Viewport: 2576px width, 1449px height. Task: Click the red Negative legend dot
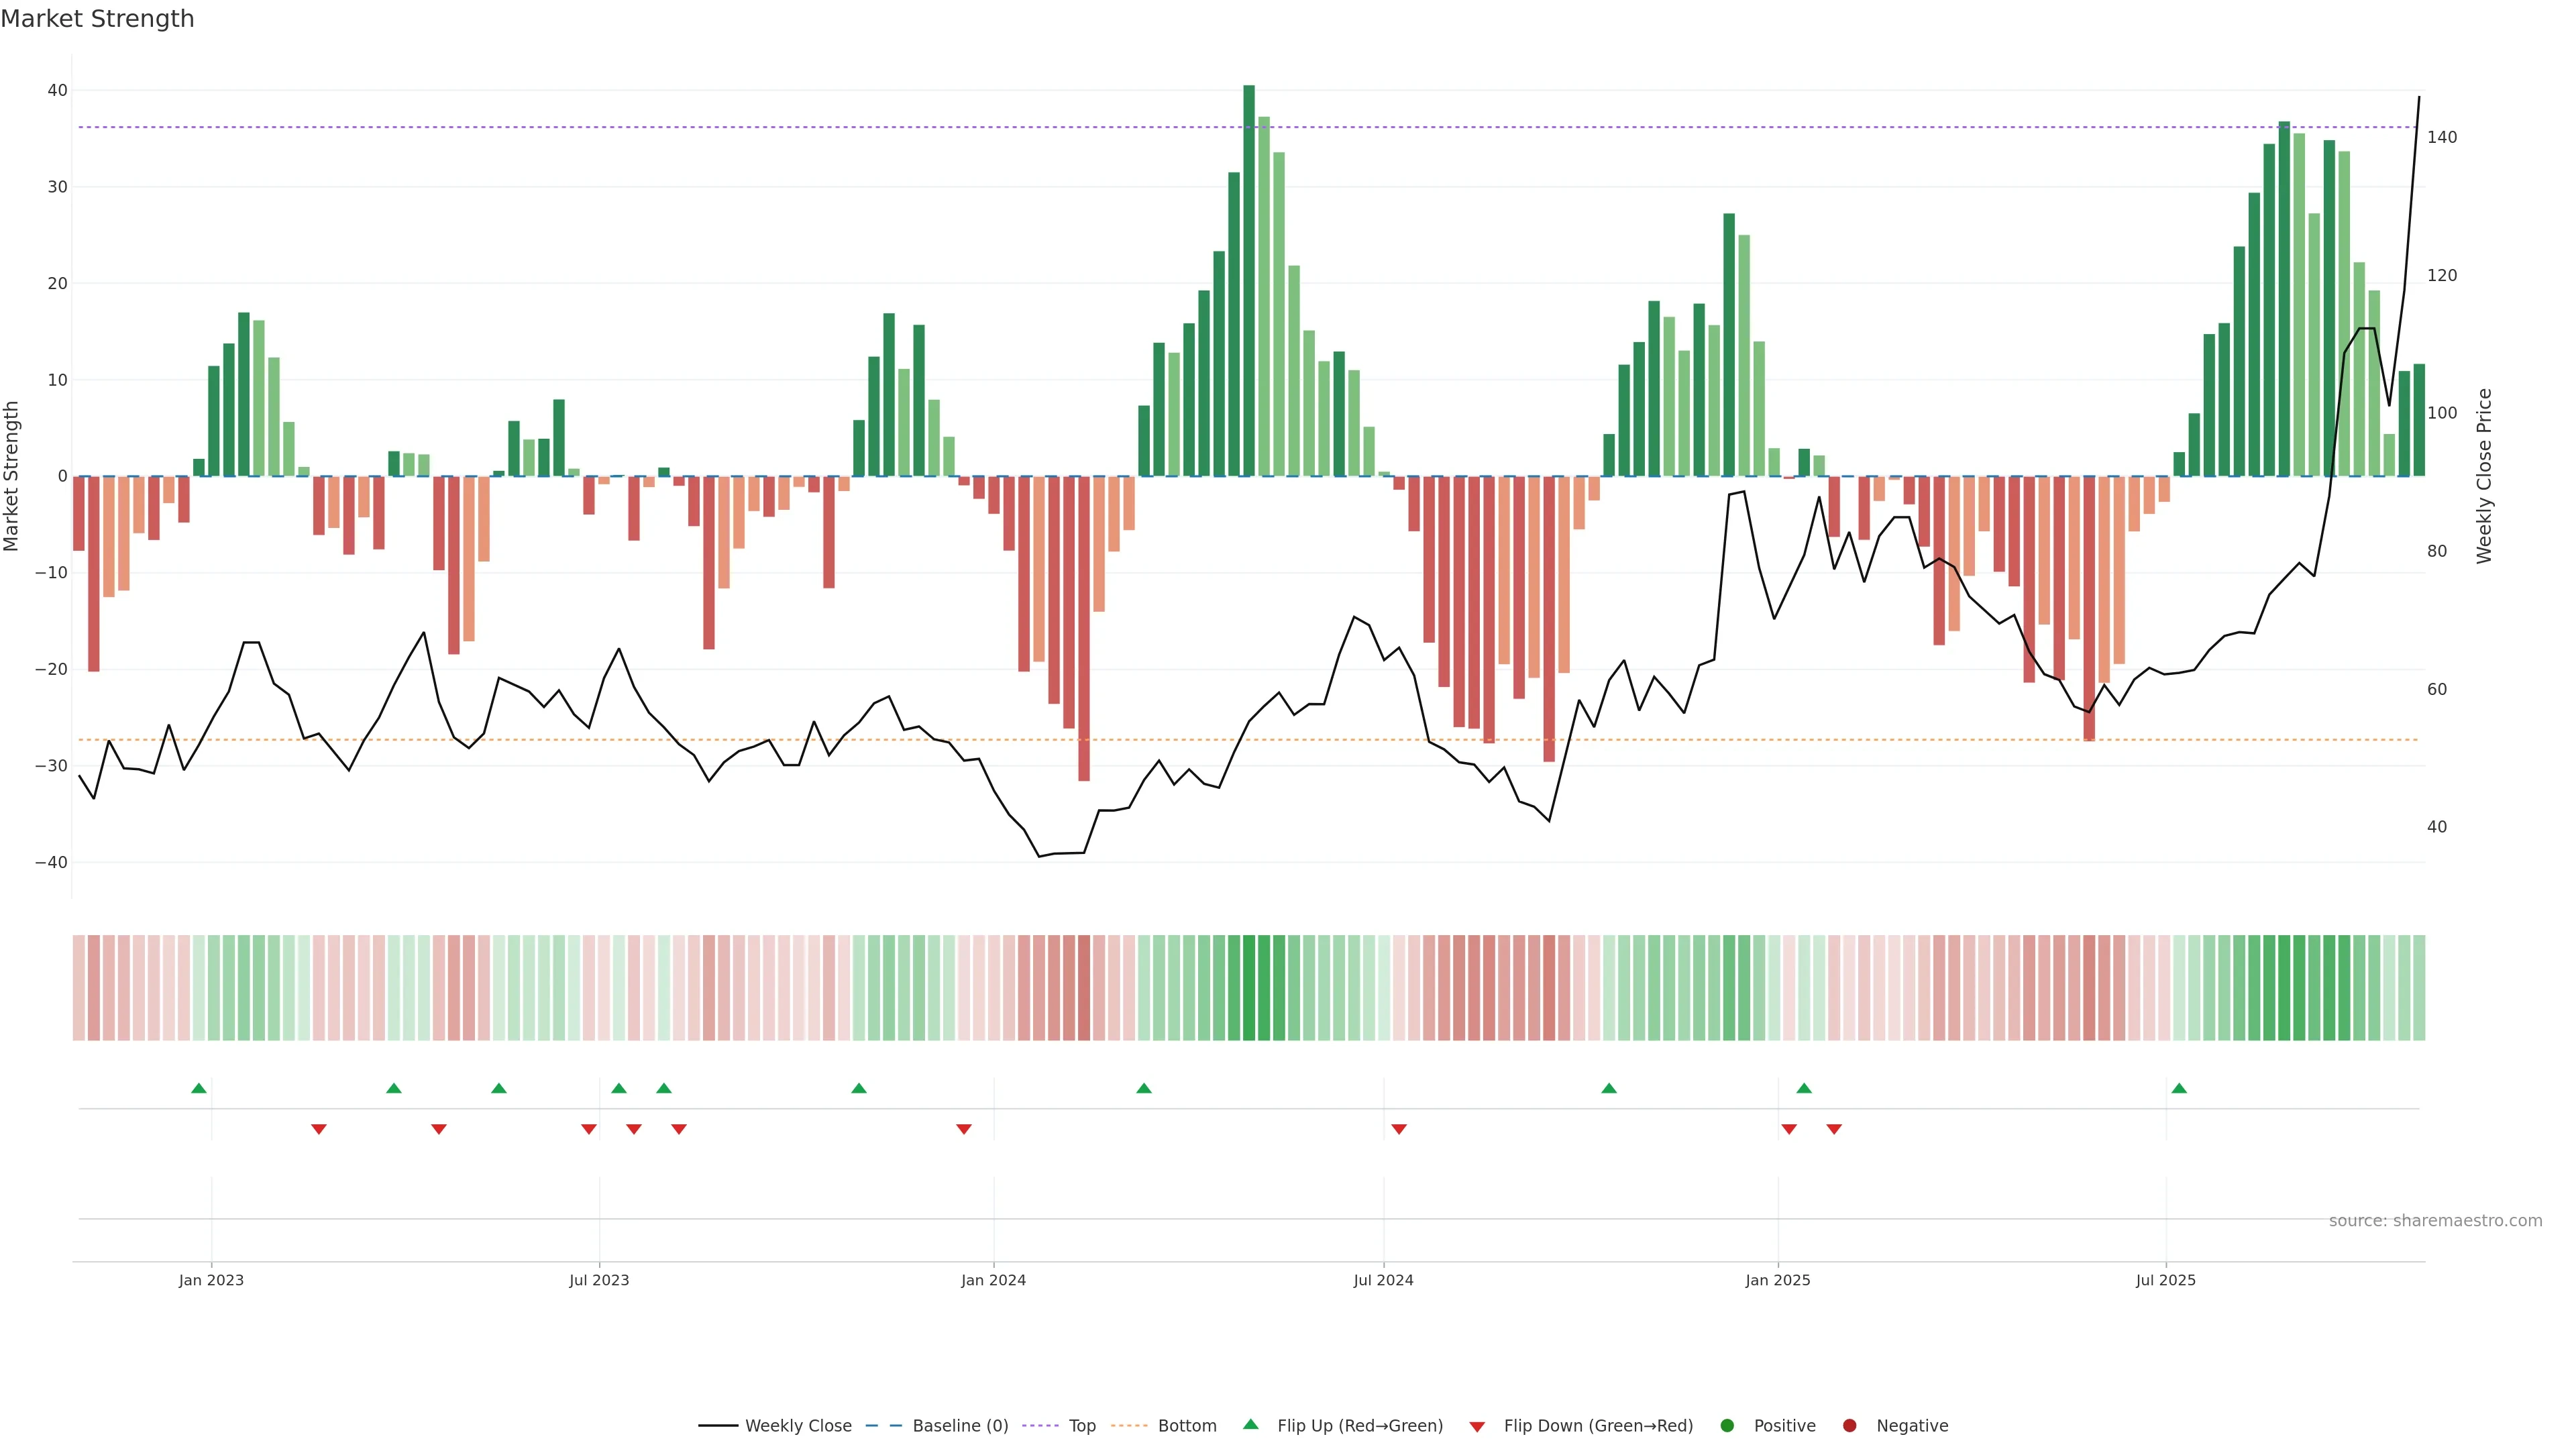point(1849,1426)
